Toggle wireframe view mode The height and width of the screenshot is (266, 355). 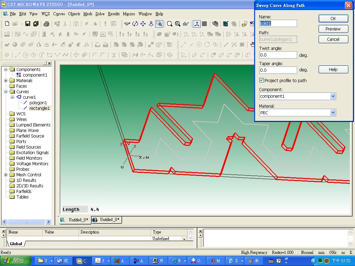(x=215, y=24)
